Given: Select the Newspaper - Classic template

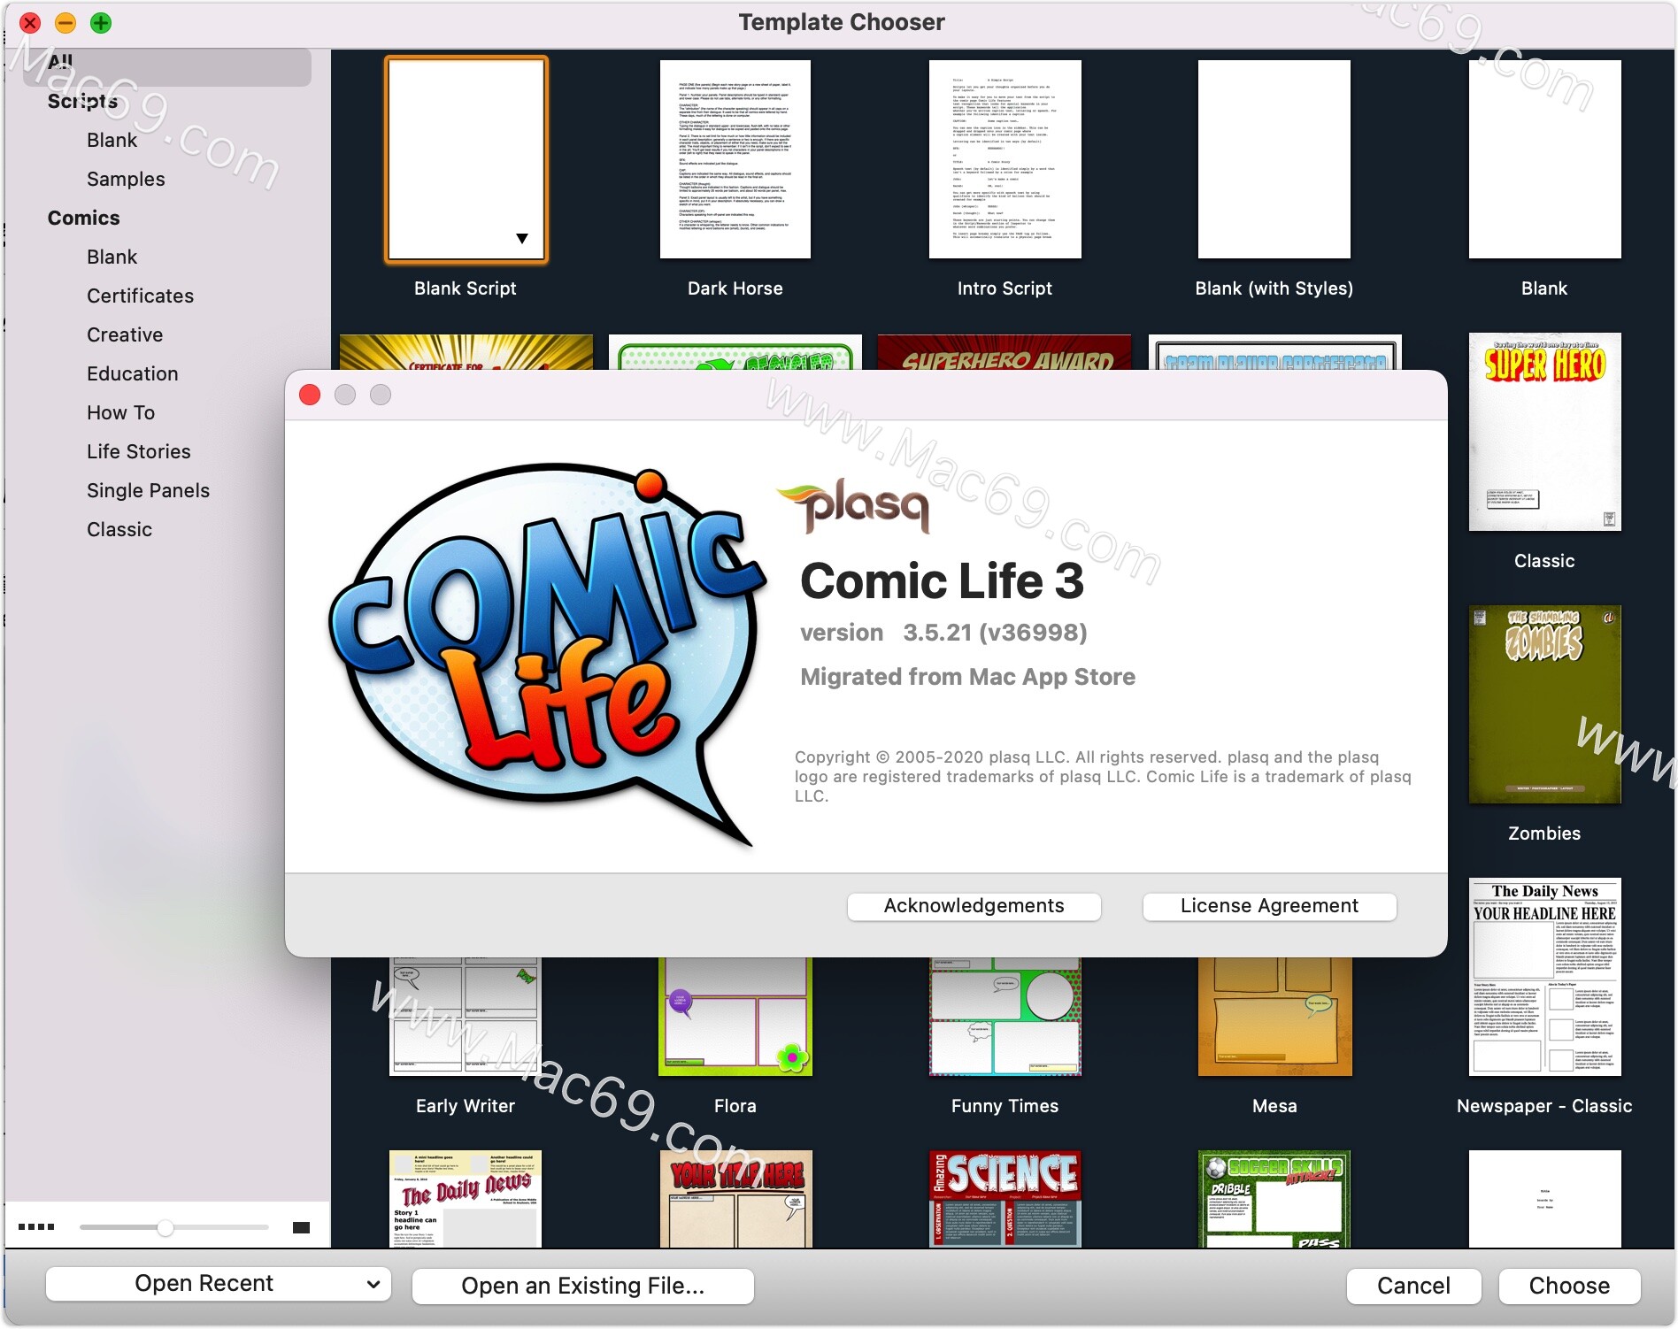Looking at the screenshot, I should click(1544, 977).
